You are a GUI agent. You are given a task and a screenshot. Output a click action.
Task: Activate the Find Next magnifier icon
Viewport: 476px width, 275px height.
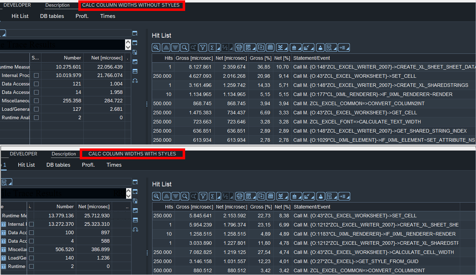point(193,47)
